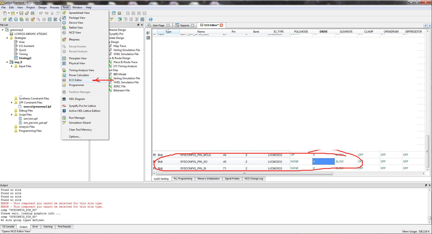432x234 pixels.
Task: Close the Start Page tab
Action: 168,25
